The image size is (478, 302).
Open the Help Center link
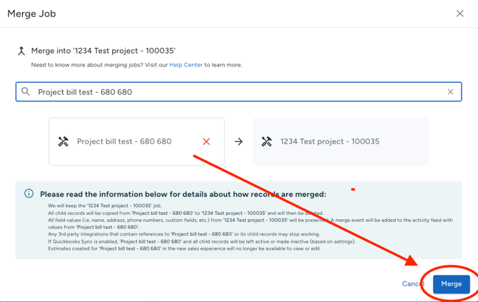pyautogui.click(x=185, y=65)
